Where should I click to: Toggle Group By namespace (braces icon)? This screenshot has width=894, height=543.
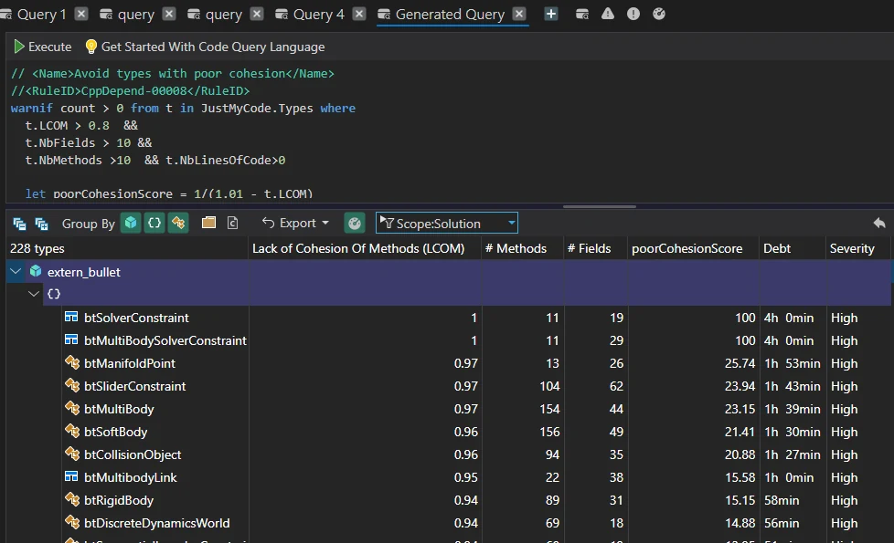pos(154,223)
